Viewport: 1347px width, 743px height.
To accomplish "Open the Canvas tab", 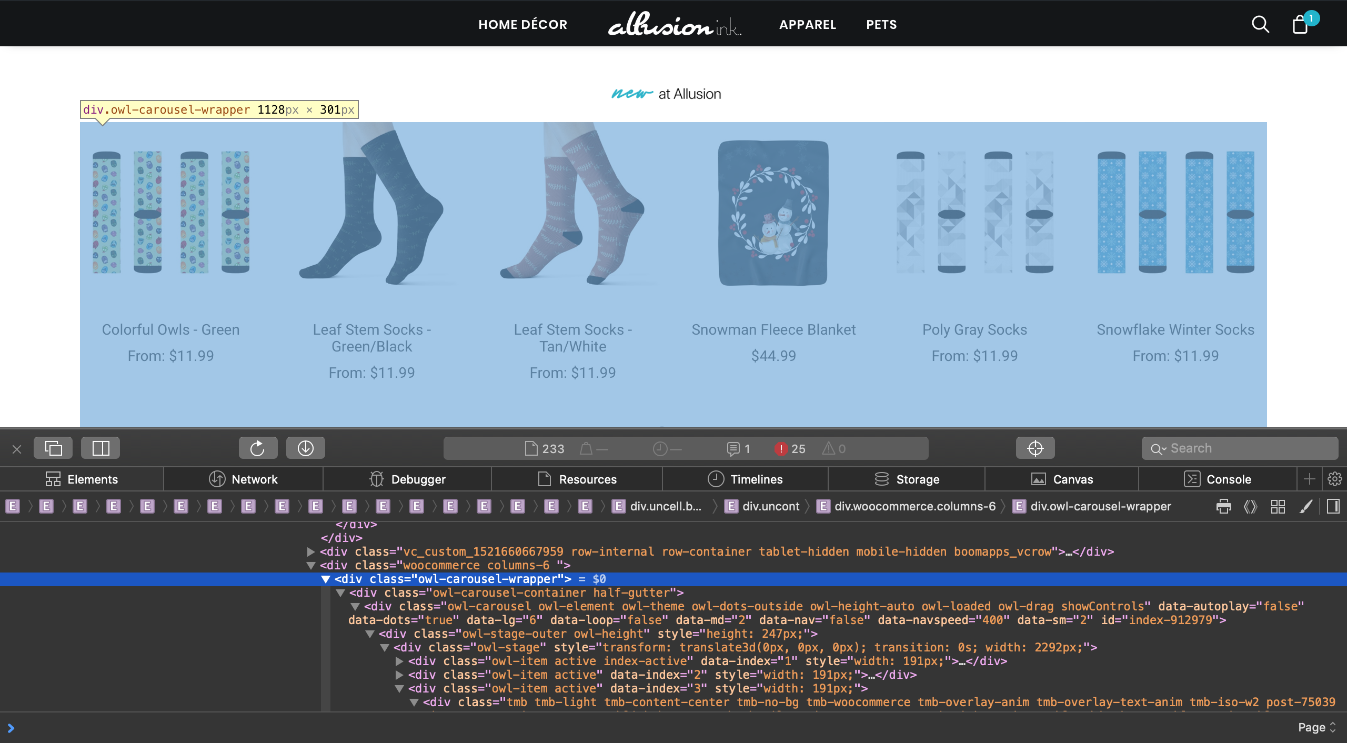I will 1062,479.
